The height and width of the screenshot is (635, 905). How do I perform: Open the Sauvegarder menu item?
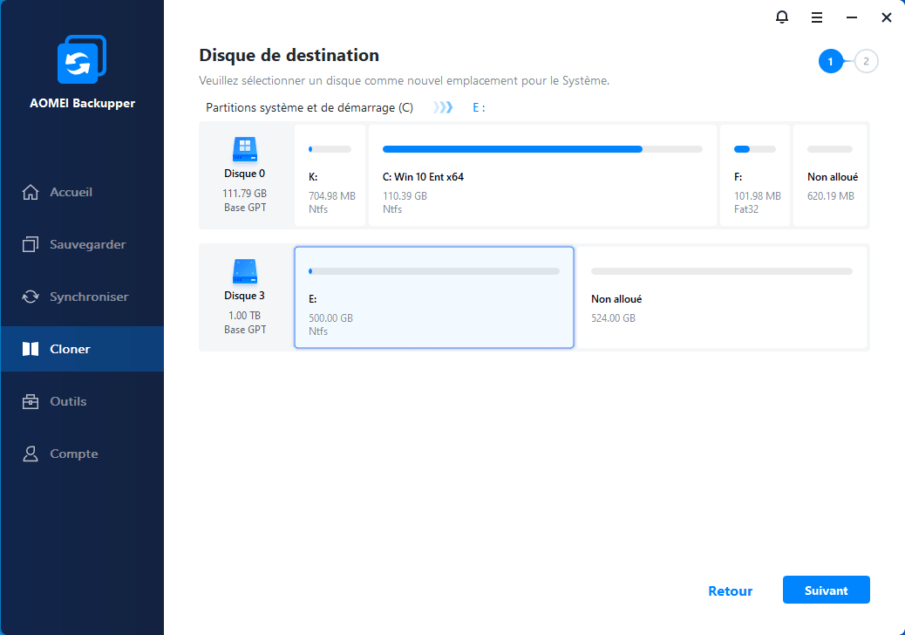82,244
